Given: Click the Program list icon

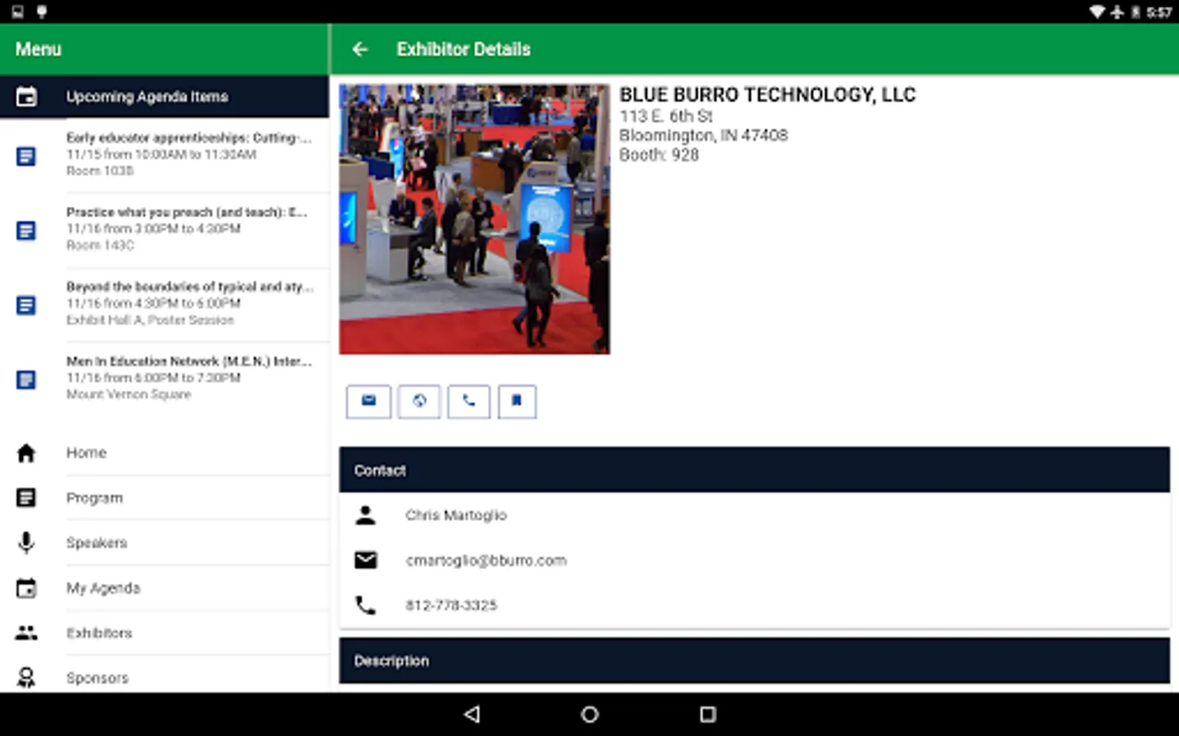Looking at the screenshot, I should [x=26, y=498].
